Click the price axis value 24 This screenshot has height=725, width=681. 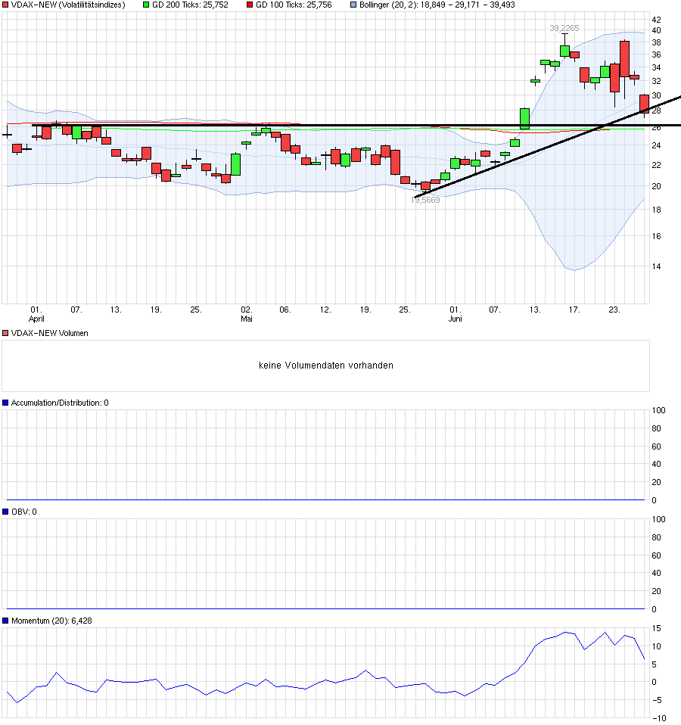point(656,145)
